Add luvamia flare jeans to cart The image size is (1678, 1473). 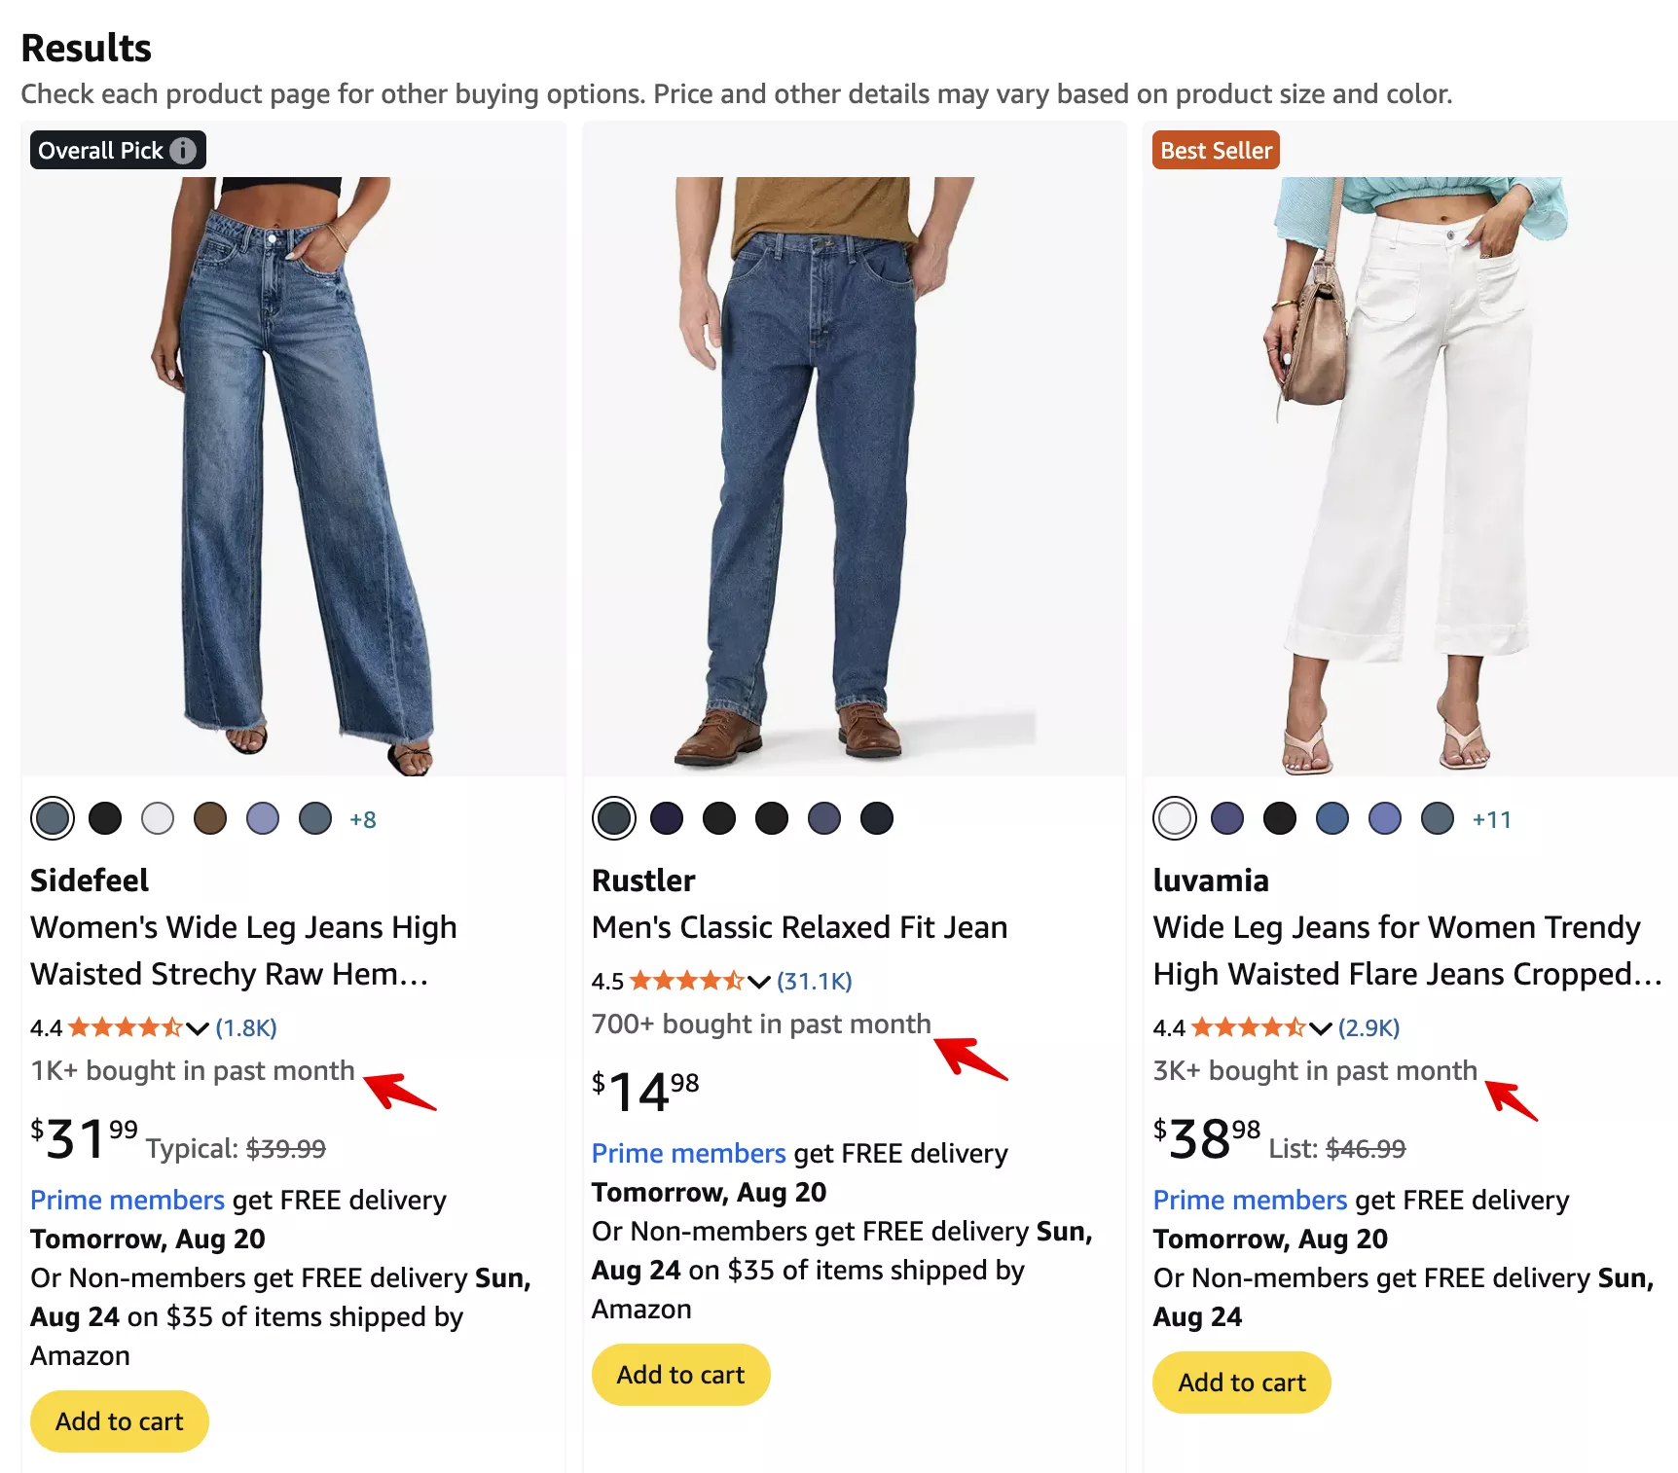pyautogui.click(x=1242, y=1383)
